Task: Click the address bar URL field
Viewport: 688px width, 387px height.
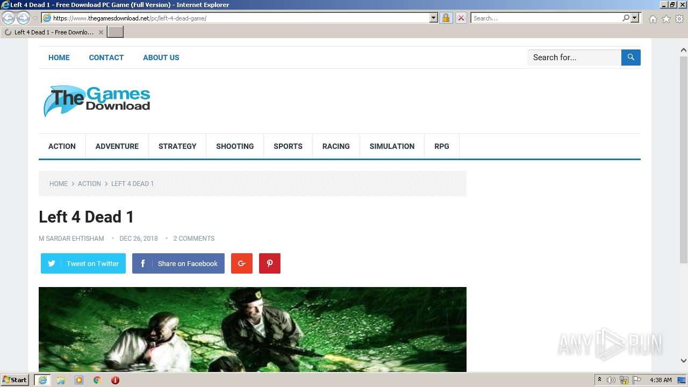Action: (x=241, y=18)
